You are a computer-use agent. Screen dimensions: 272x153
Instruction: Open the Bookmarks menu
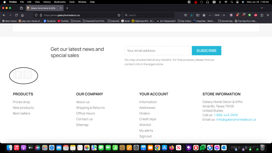coord(60,2)
